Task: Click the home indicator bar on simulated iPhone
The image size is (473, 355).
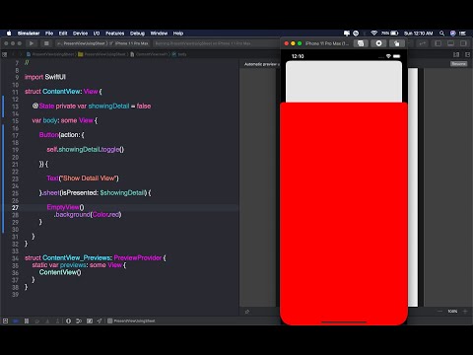Action: [344, 322]
